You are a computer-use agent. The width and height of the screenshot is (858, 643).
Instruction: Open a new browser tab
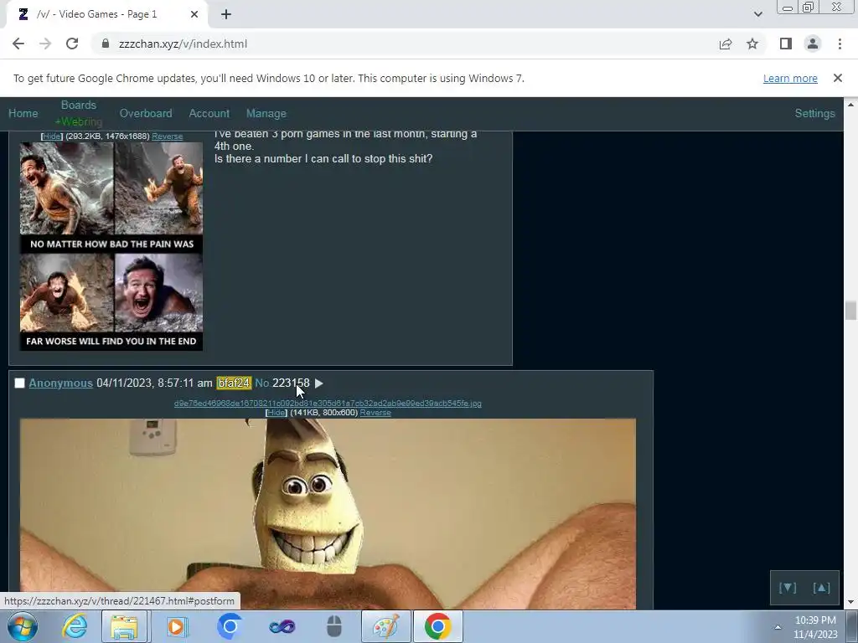pyautogui.click(x=226, y=14)
